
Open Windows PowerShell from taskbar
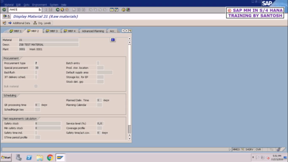pos(29,157)
